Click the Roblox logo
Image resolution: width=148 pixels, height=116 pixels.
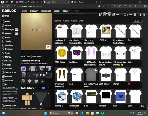pyautogui.click(x=9, y=11)
